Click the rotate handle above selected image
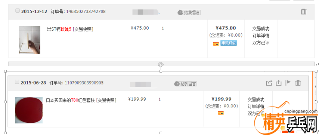Screen dimensions: 322x138 click(x=161, y=65)
